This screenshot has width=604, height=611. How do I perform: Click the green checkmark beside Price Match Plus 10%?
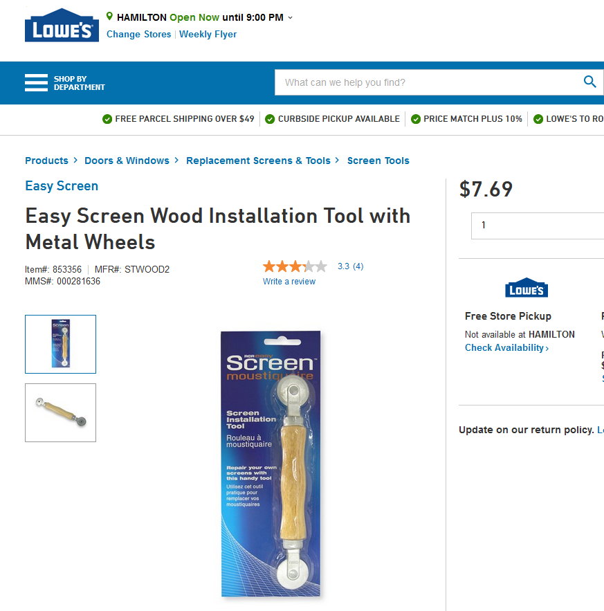pos(416,119)
